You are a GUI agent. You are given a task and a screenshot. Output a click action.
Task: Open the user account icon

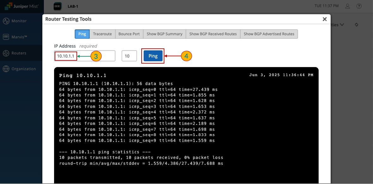pyautogui.click(x=347, y=6)
